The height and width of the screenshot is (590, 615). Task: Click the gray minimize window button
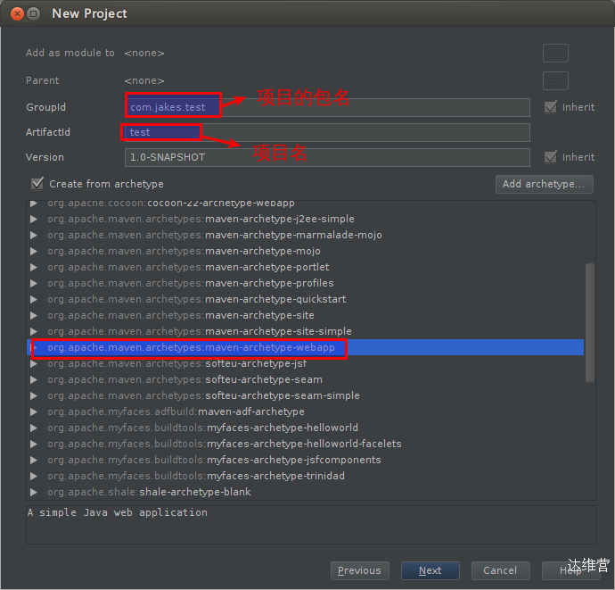coord(34,13)
